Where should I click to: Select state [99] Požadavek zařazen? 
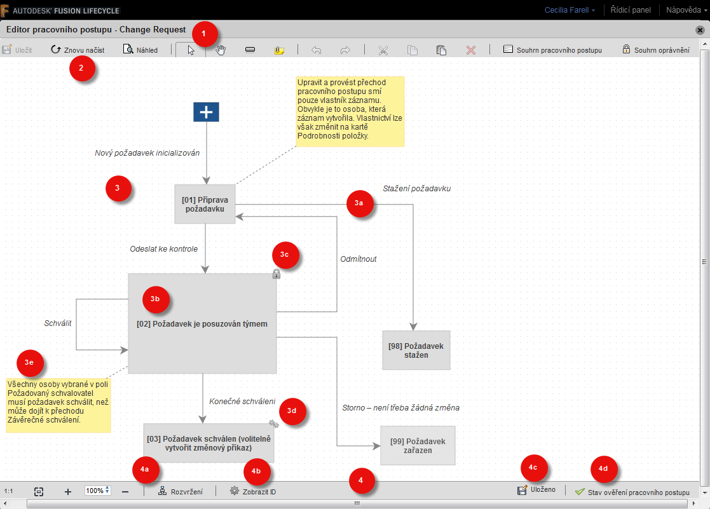click(x=418, y=445)
